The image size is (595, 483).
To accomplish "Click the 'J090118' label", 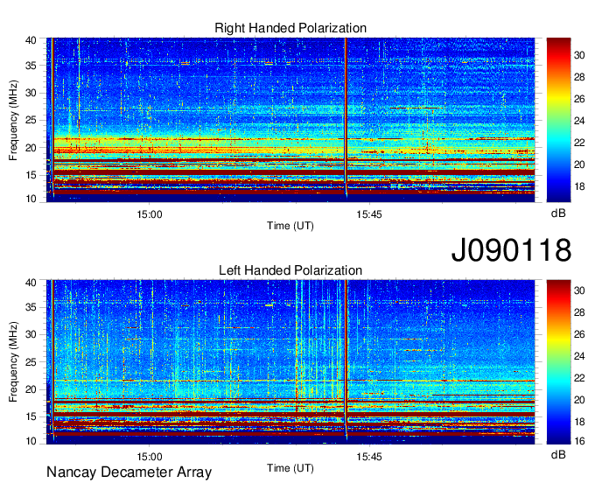I will [x=511, y=250].
